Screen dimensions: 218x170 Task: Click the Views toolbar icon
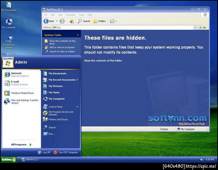(112, 21)
